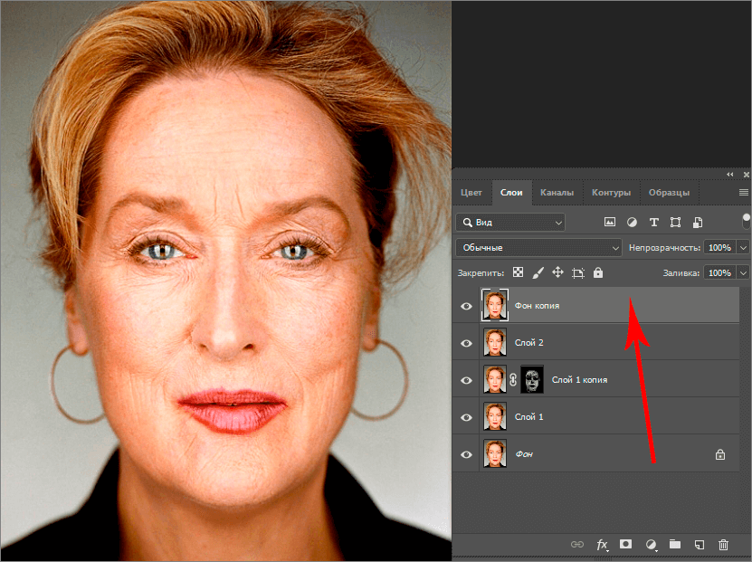Open the Вид layer filter type dropdown
752x562 pixels.
510,222
